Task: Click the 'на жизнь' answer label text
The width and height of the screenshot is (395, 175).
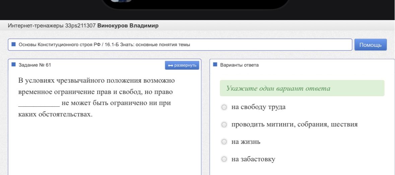Action: [246, 142]
